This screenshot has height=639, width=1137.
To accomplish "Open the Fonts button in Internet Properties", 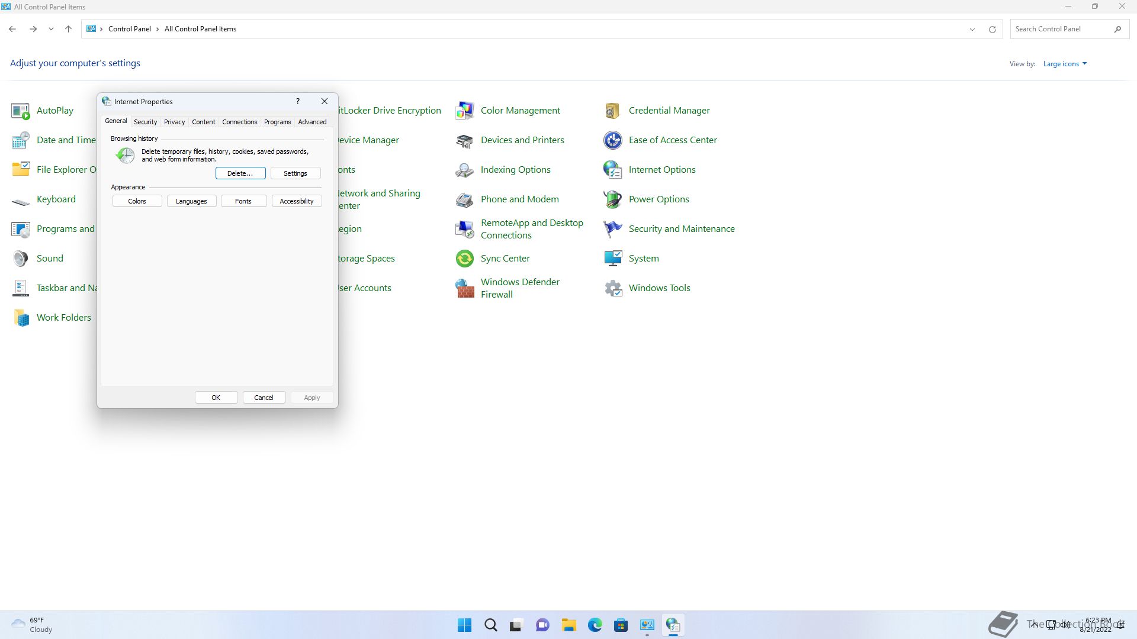I will coord(243,201).
